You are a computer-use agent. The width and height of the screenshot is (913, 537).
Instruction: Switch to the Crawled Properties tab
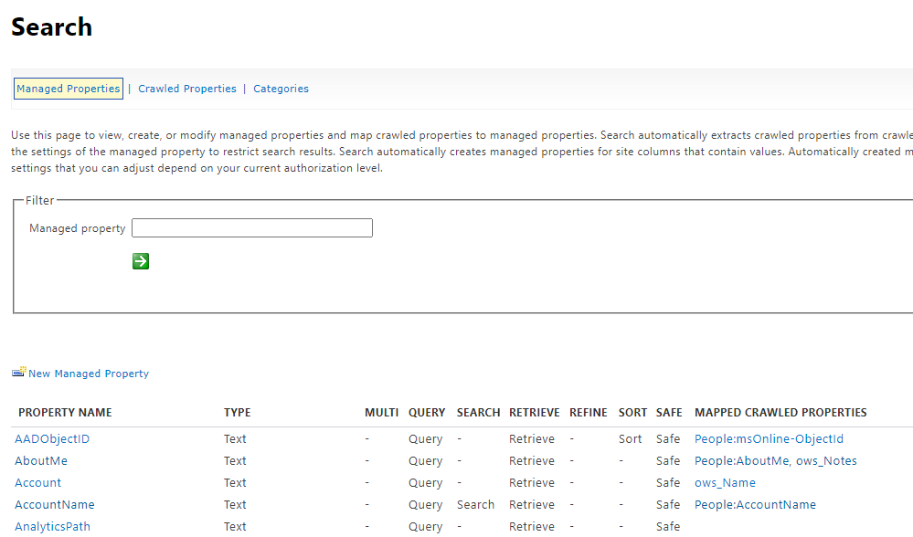coord(187,89)
